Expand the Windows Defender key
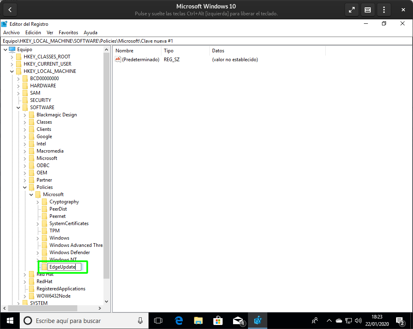The width and height of the screenshot is (413, 329). point(38,252)
